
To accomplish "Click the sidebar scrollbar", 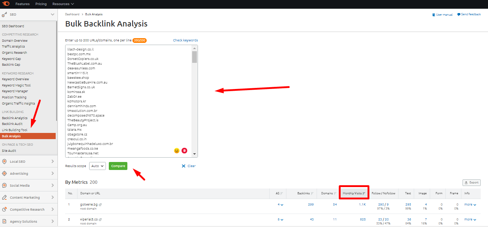I will tap(56, 71).
